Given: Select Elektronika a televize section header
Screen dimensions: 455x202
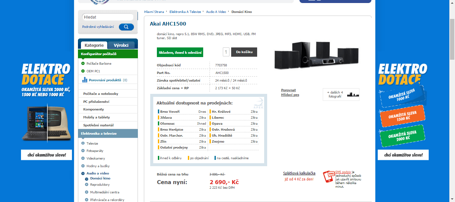Looking at the screenshot, I should 108,133.
